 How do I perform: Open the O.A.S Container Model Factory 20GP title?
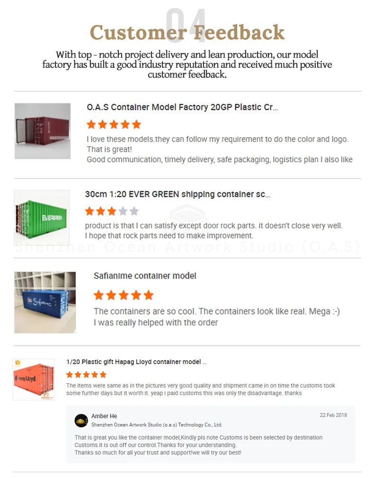pyautogui.click(x=182, y=107)
